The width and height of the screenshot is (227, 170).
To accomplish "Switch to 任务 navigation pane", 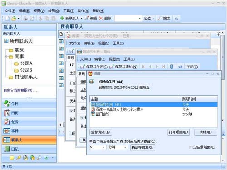I will coord(29,122).
